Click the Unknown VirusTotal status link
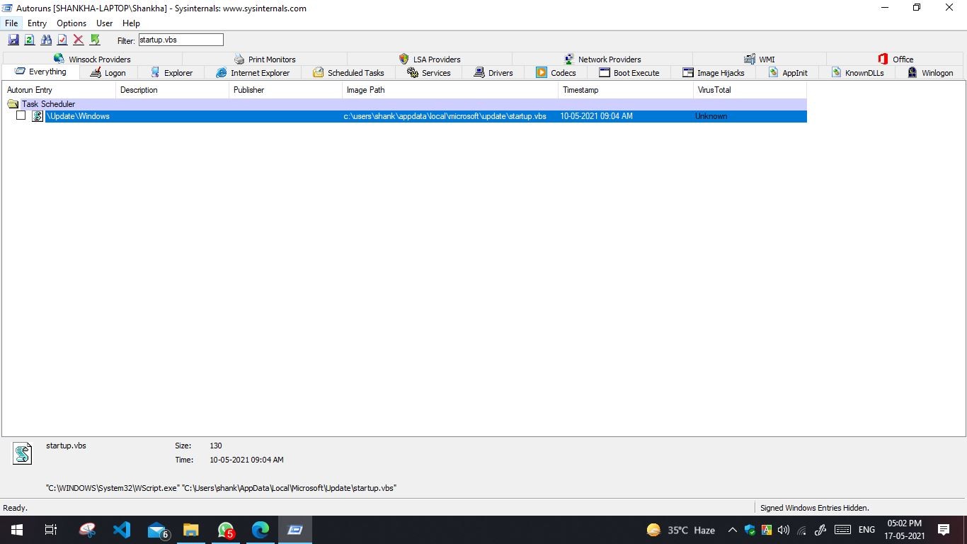 [x=711, y=115]
